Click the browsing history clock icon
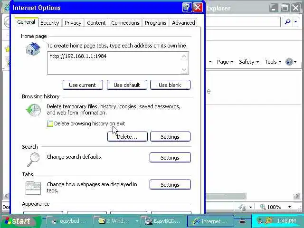Viewport: 304px width, 228px height. point(34,110)
